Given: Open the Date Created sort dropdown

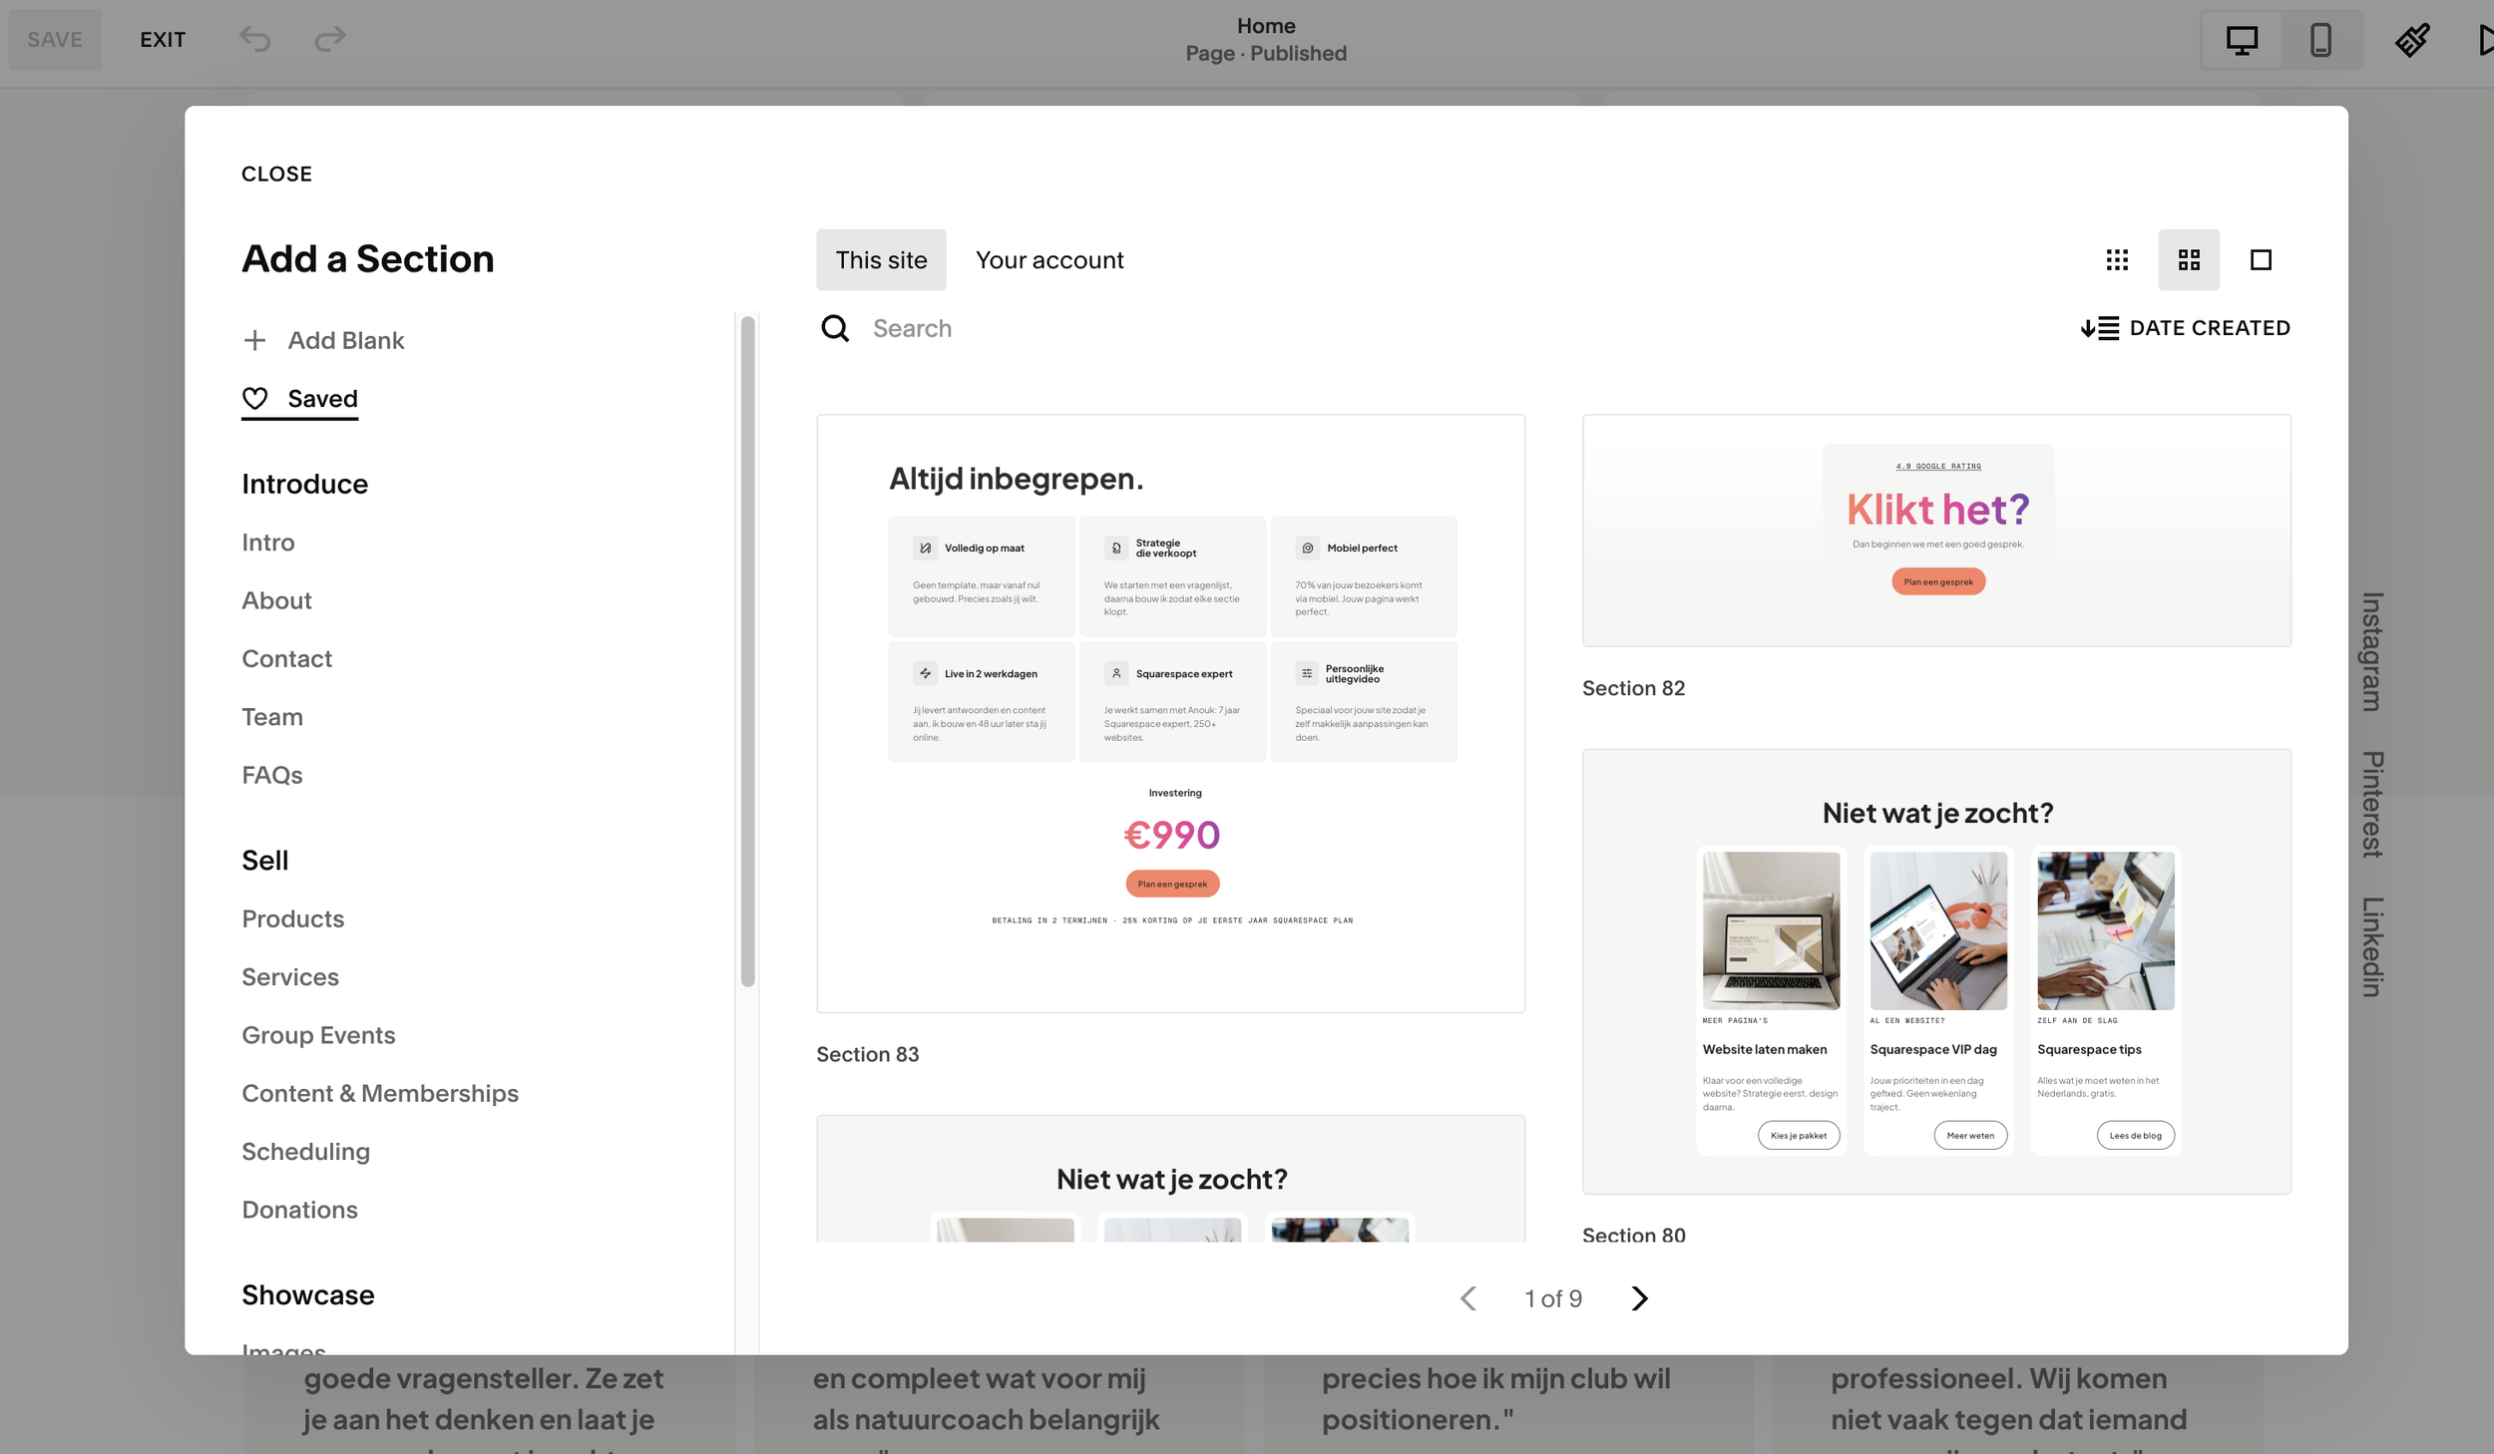Looking at the screenshot, I should click(2185, 329).
